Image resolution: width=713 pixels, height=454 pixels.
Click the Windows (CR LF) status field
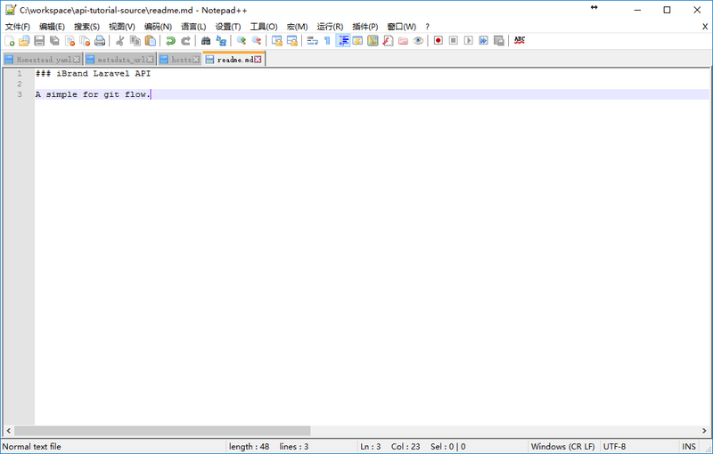(563, 447)
